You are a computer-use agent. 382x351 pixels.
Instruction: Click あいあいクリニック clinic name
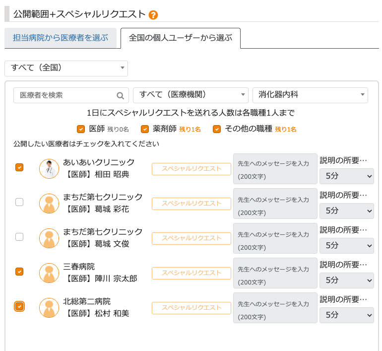99,162
